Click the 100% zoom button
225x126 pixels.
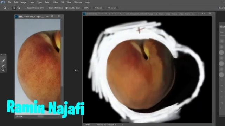86,8
